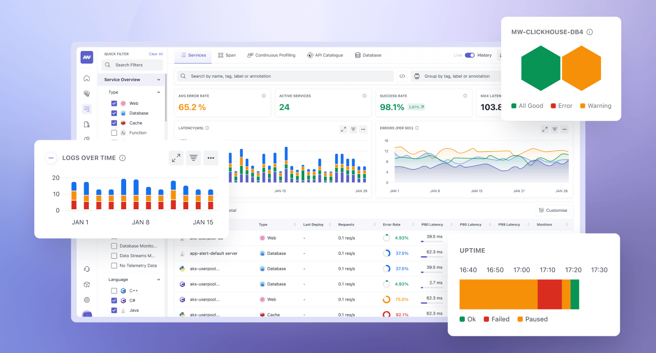The image size is (656, 353).
Task: Click the green Ok legend swatch under Uptime
Action: pos(462,319)
